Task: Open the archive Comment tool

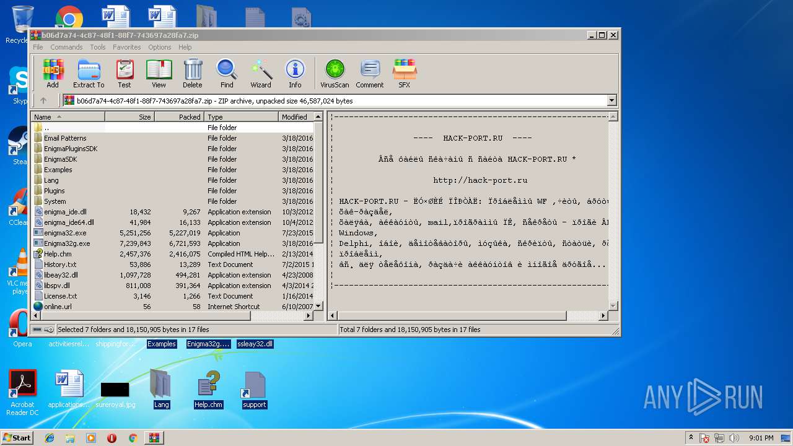Action: 370,74
